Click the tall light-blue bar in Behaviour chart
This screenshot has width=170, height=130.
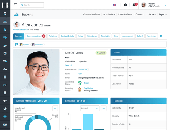click(88, 122)
